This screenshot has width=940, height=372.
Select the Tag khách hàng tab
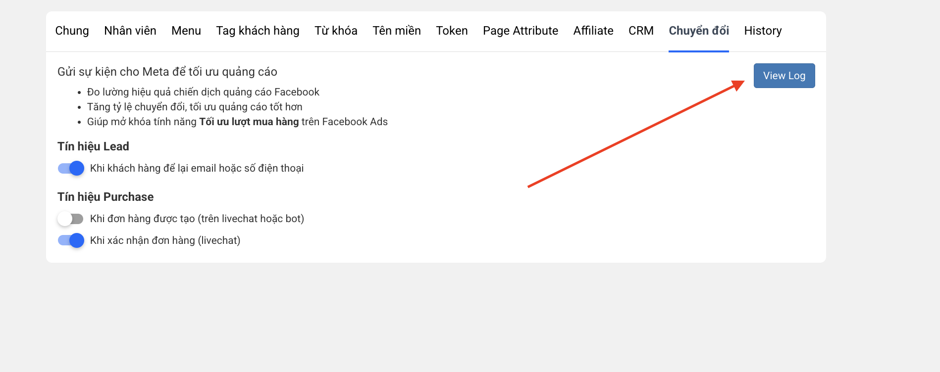click(258, 31)
